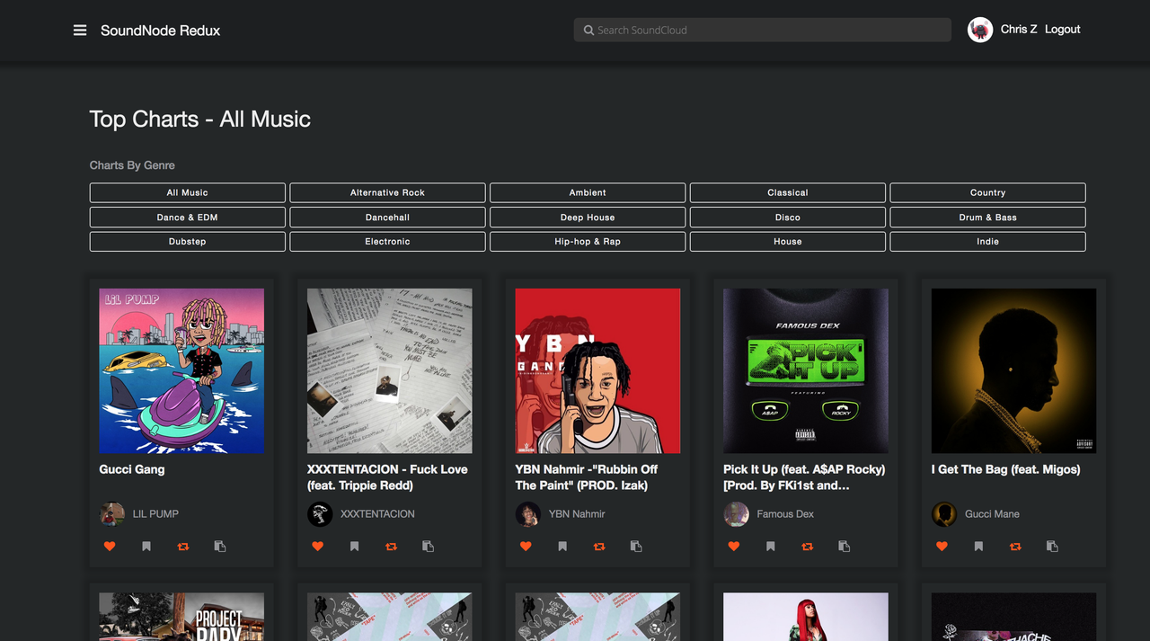Click the search magnifier icon
The width and height of the screenshot is (1150, 641).
click(x=588, y=31)
